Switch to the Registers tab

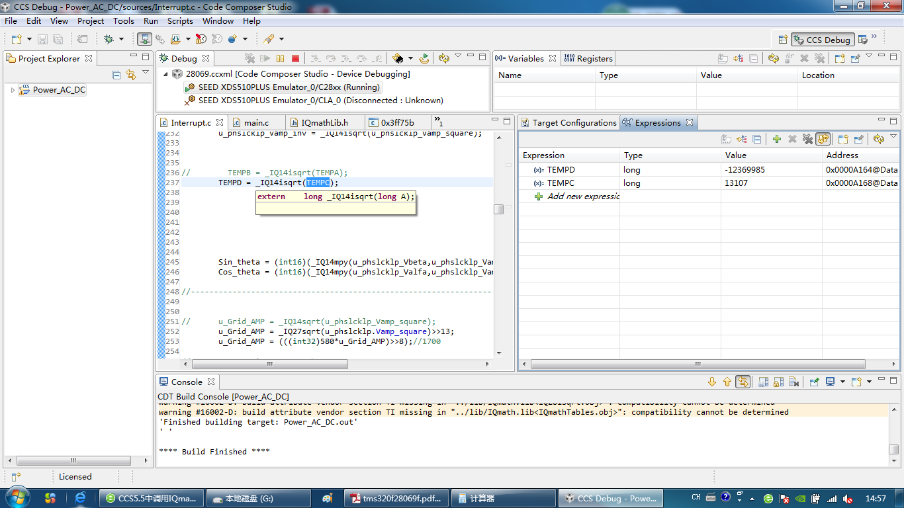point(588,59)
